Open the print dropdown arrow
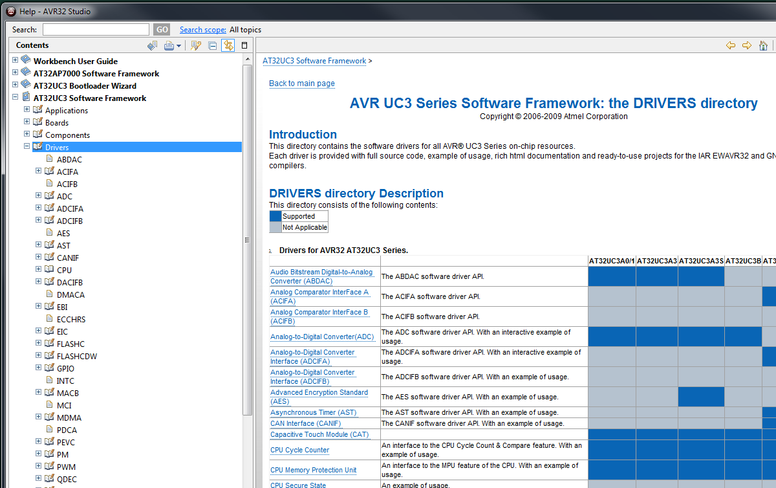Screen dimensions: 776x488 coord(178,45)
